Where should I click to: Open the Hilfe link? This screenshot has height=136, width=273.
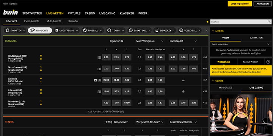(x=5, y=4)
